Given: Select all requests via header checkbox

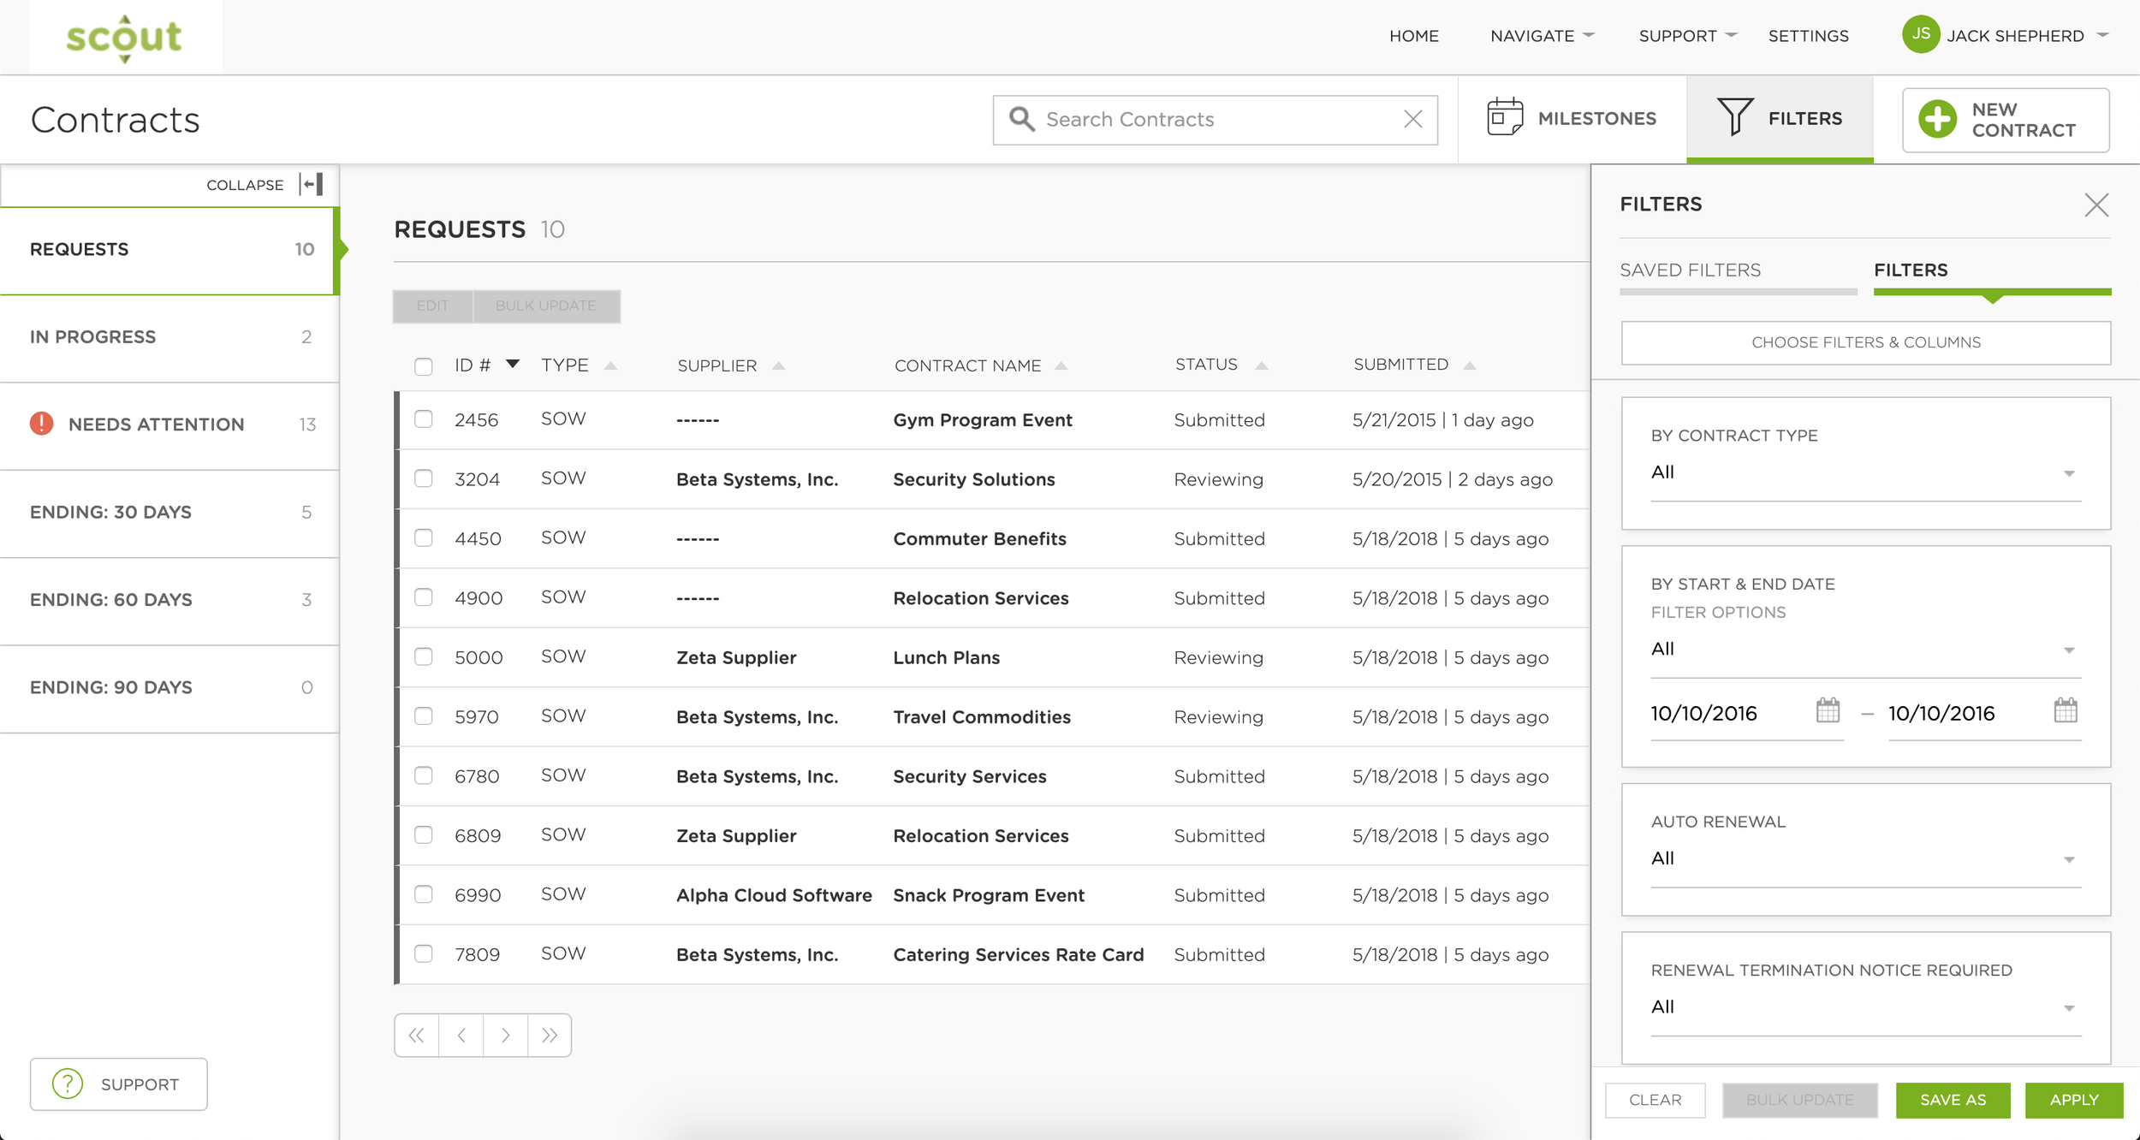Looking at the screenshot, I should (x=425, y=365).
